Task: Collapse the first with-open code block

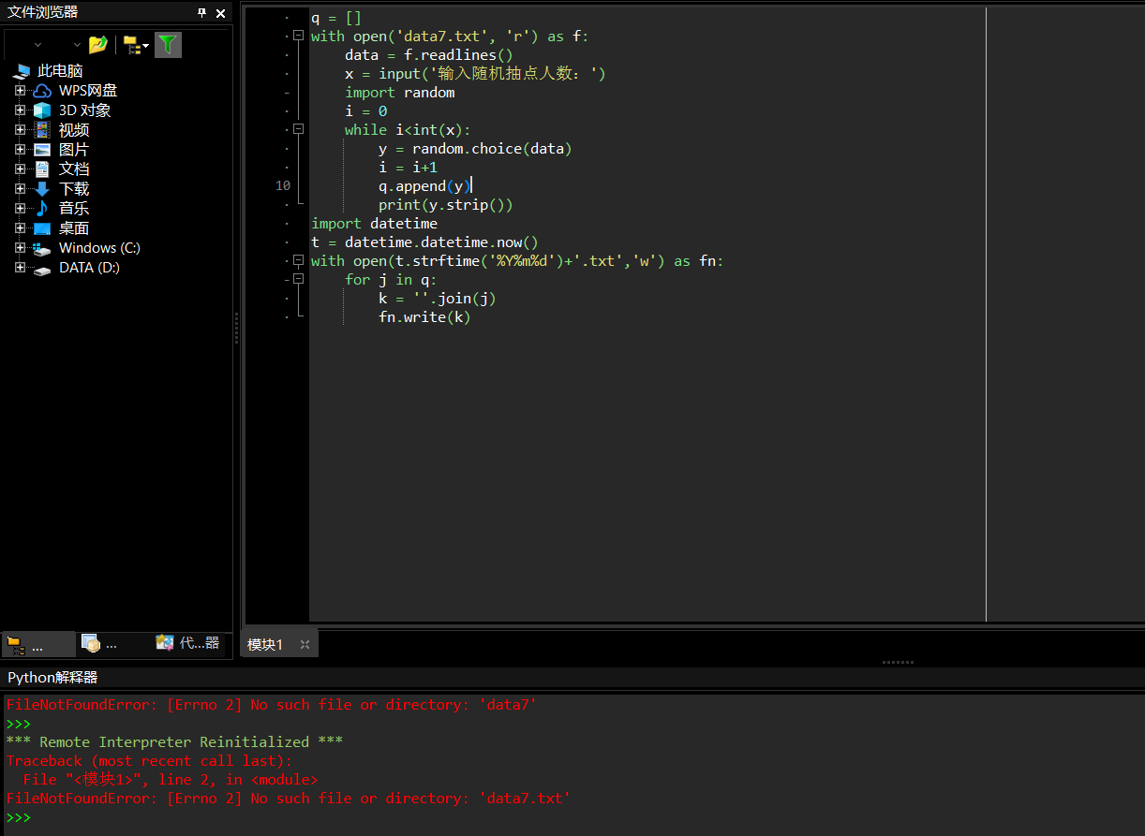Action: pos(299,36)
